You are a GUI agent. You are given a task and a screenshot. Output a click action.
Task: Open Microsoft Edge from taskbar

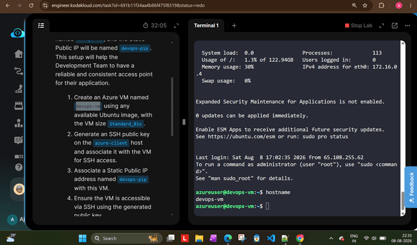click(x=228, y=238)
